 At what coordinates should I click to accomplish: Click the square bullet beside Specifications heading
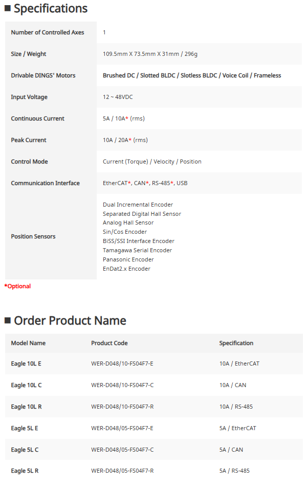[8, 8]
